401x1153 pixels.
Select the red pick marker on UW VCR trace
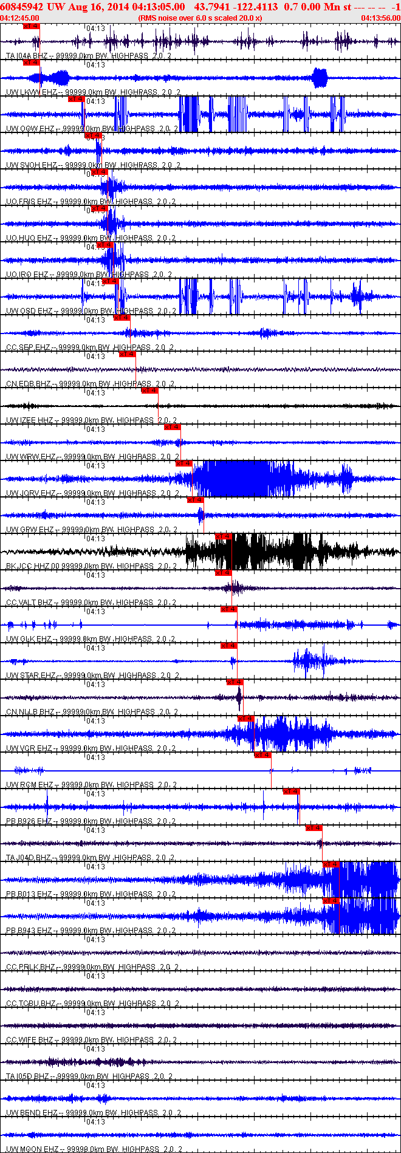pyautogui.click(x=246, y=718)
